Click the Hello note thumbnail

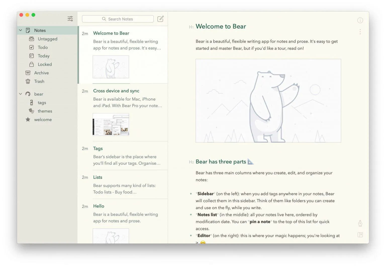click(111, 236)
